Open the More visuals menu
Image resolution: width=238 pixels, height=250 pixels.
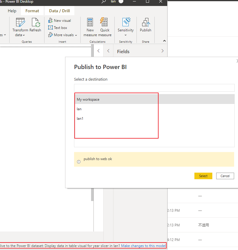click(62, 35)
